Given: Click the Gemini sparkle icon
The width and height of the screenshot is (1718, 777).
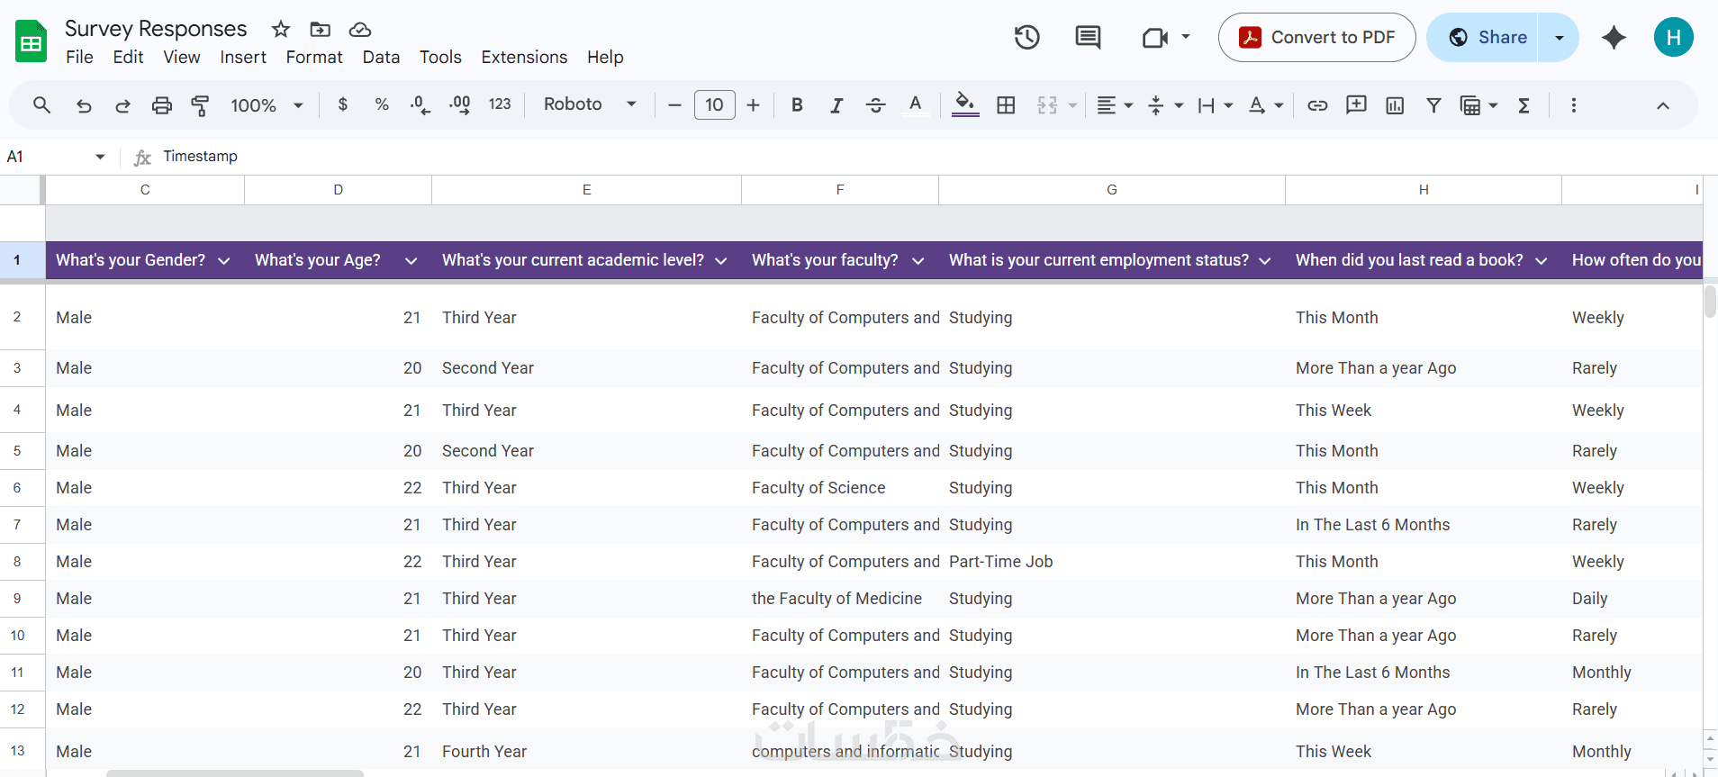Looking at the screenshot, I should [x=1614, y=38].
